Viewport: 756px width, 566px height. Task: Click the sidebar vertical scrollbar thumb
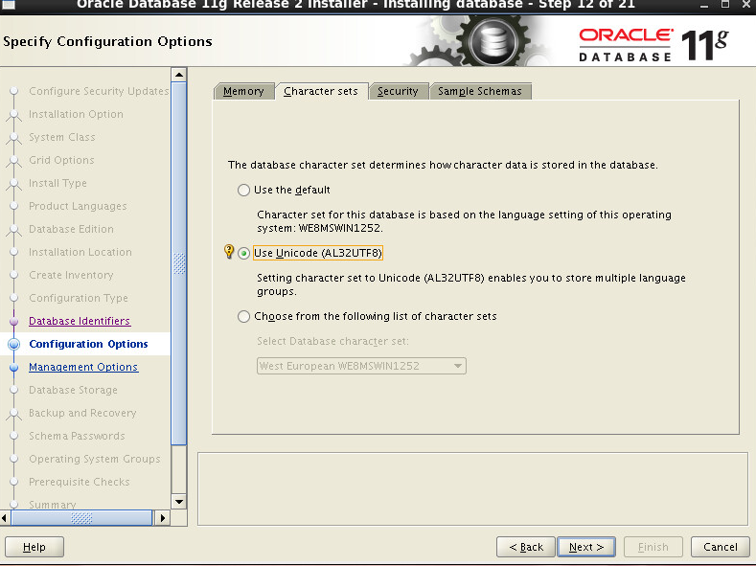179,263
